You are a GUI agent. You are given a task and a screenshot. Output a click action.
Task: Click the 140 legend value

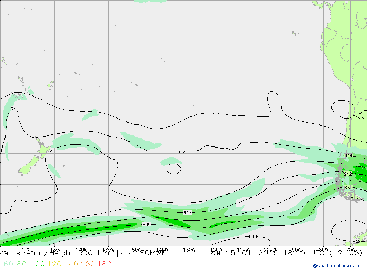71,264
